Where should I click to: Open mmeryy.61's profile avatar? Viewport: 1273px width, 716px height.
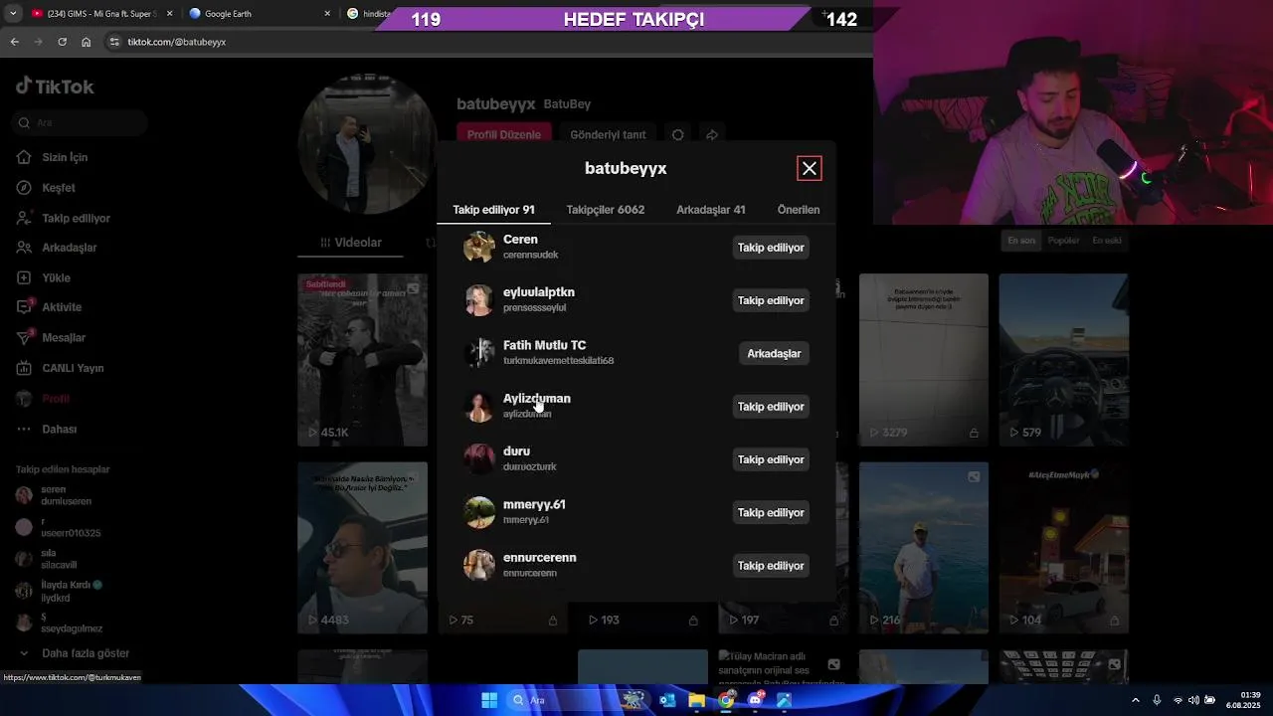pos(479,512)
